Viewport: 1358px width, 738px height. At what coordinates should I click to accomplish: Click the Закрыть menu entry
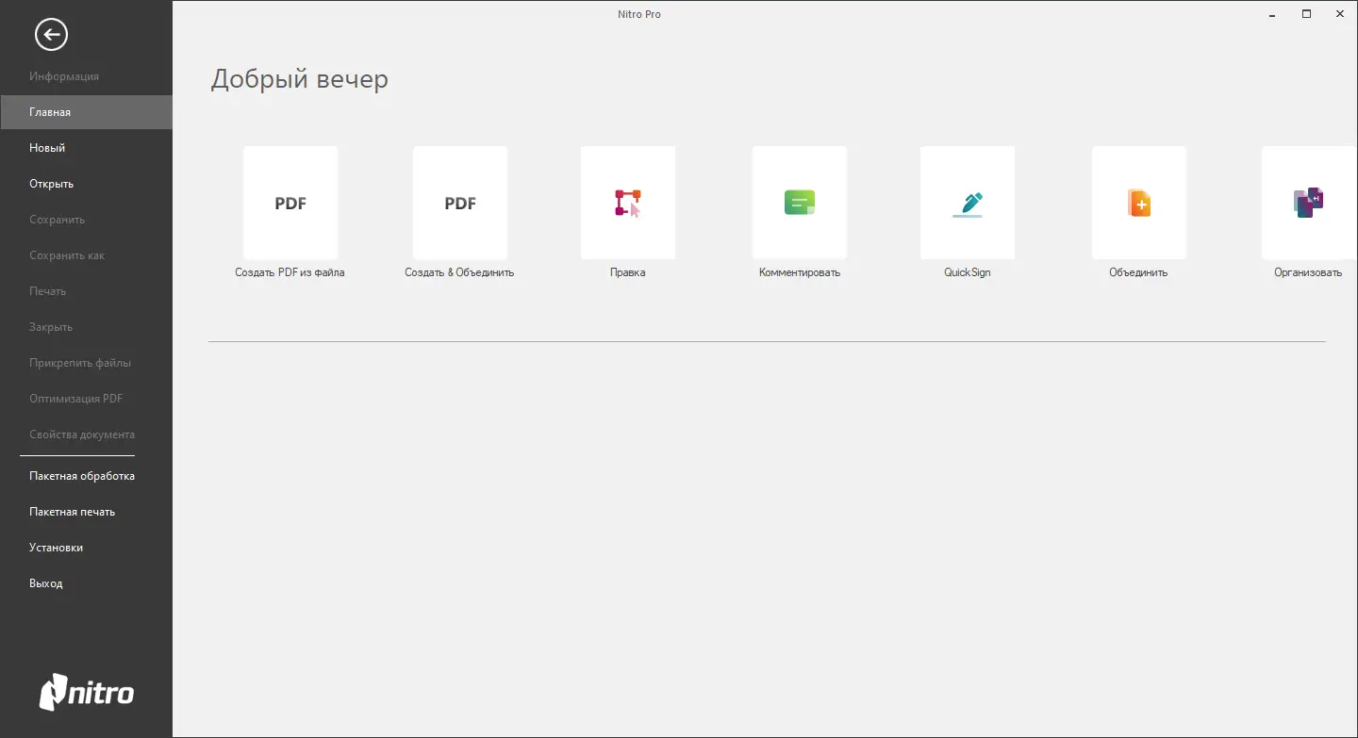point(86,327)
